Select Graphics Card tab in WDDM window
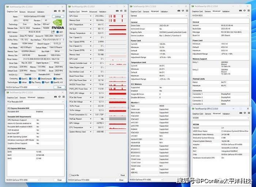This screenshot has width=256, height=187. [198, 114]
